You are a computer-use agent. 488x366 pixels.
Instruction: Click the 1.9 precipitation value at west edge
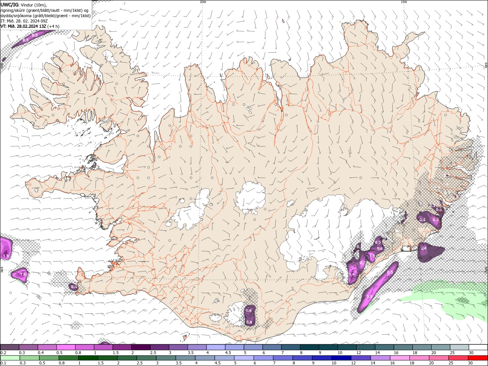click(x=5, y=256)
